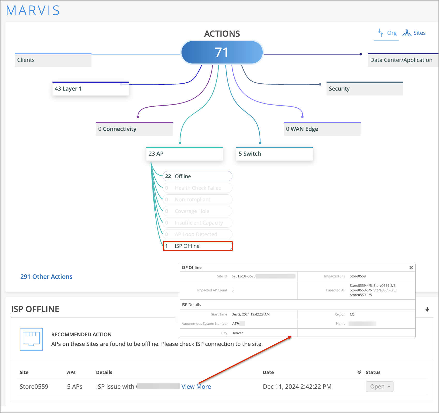Open the Status dropdown for Store0559

pos(380,387)
